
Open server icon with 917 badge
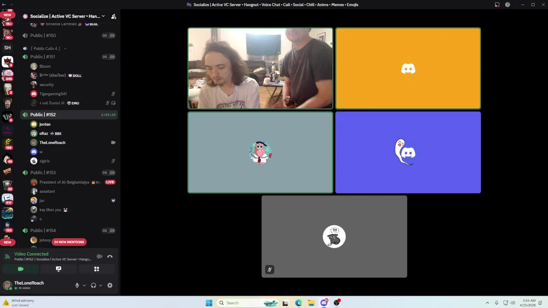(x=7, y=199)
